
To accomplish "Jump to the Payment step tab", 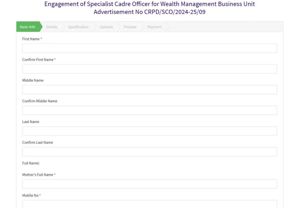I will 154,27.
